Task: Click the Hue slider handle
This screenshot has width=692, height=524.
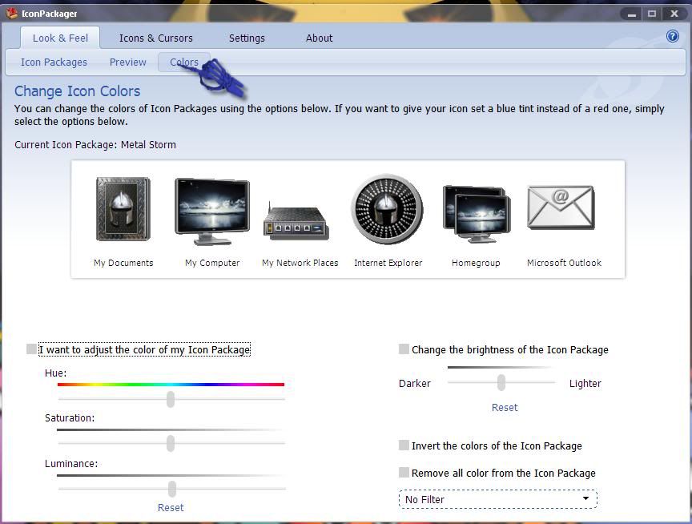Action: (x=171, y=399)
